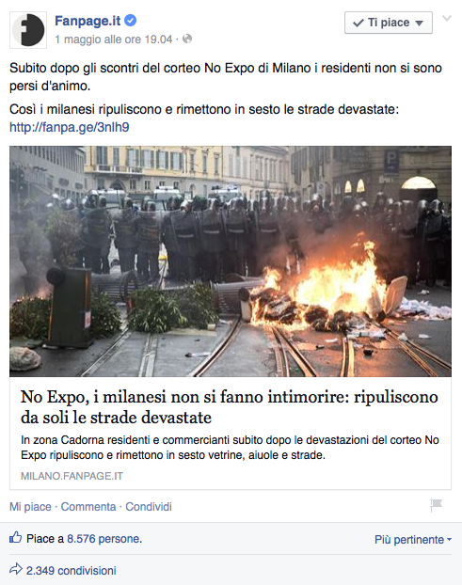462x585 pixels.
Task: Click Mi piace under the post
Action: click(x=30, y=507)
